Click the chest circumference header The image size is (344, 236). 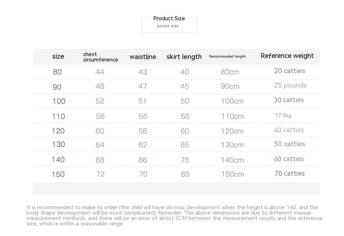tap(100, 57)
